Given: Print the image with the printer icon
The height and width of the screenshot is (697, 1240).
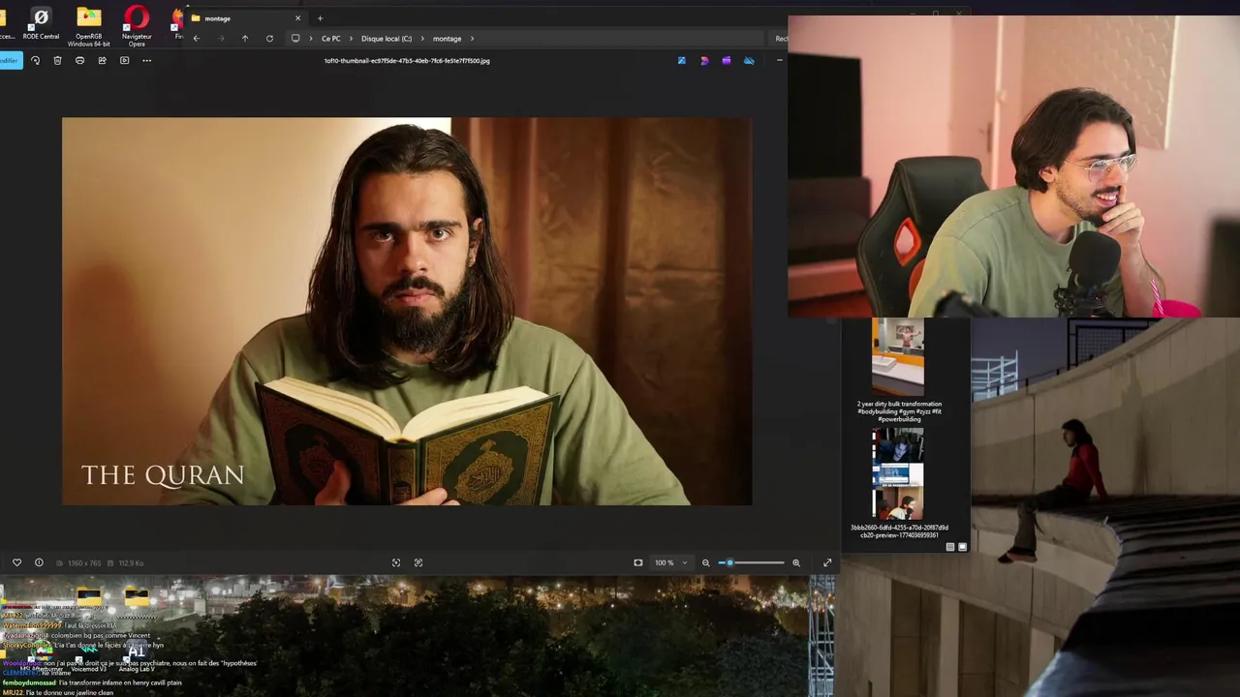Looking at the screenshot, I should click(x=79, y=60).
